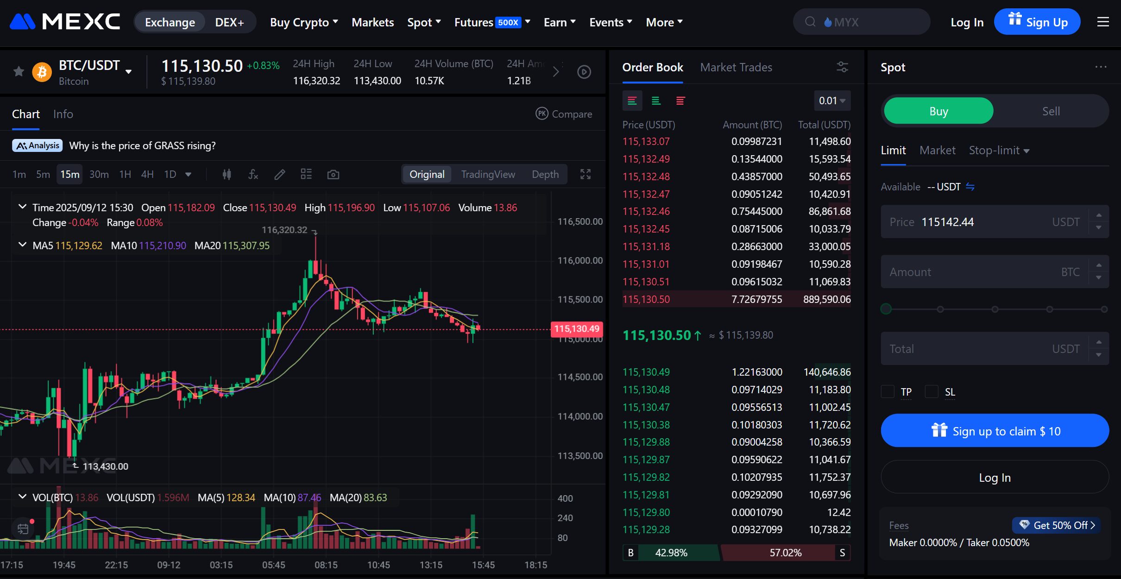Click the Price input field
Screen dimensions: 1121x579
[973, 221]
